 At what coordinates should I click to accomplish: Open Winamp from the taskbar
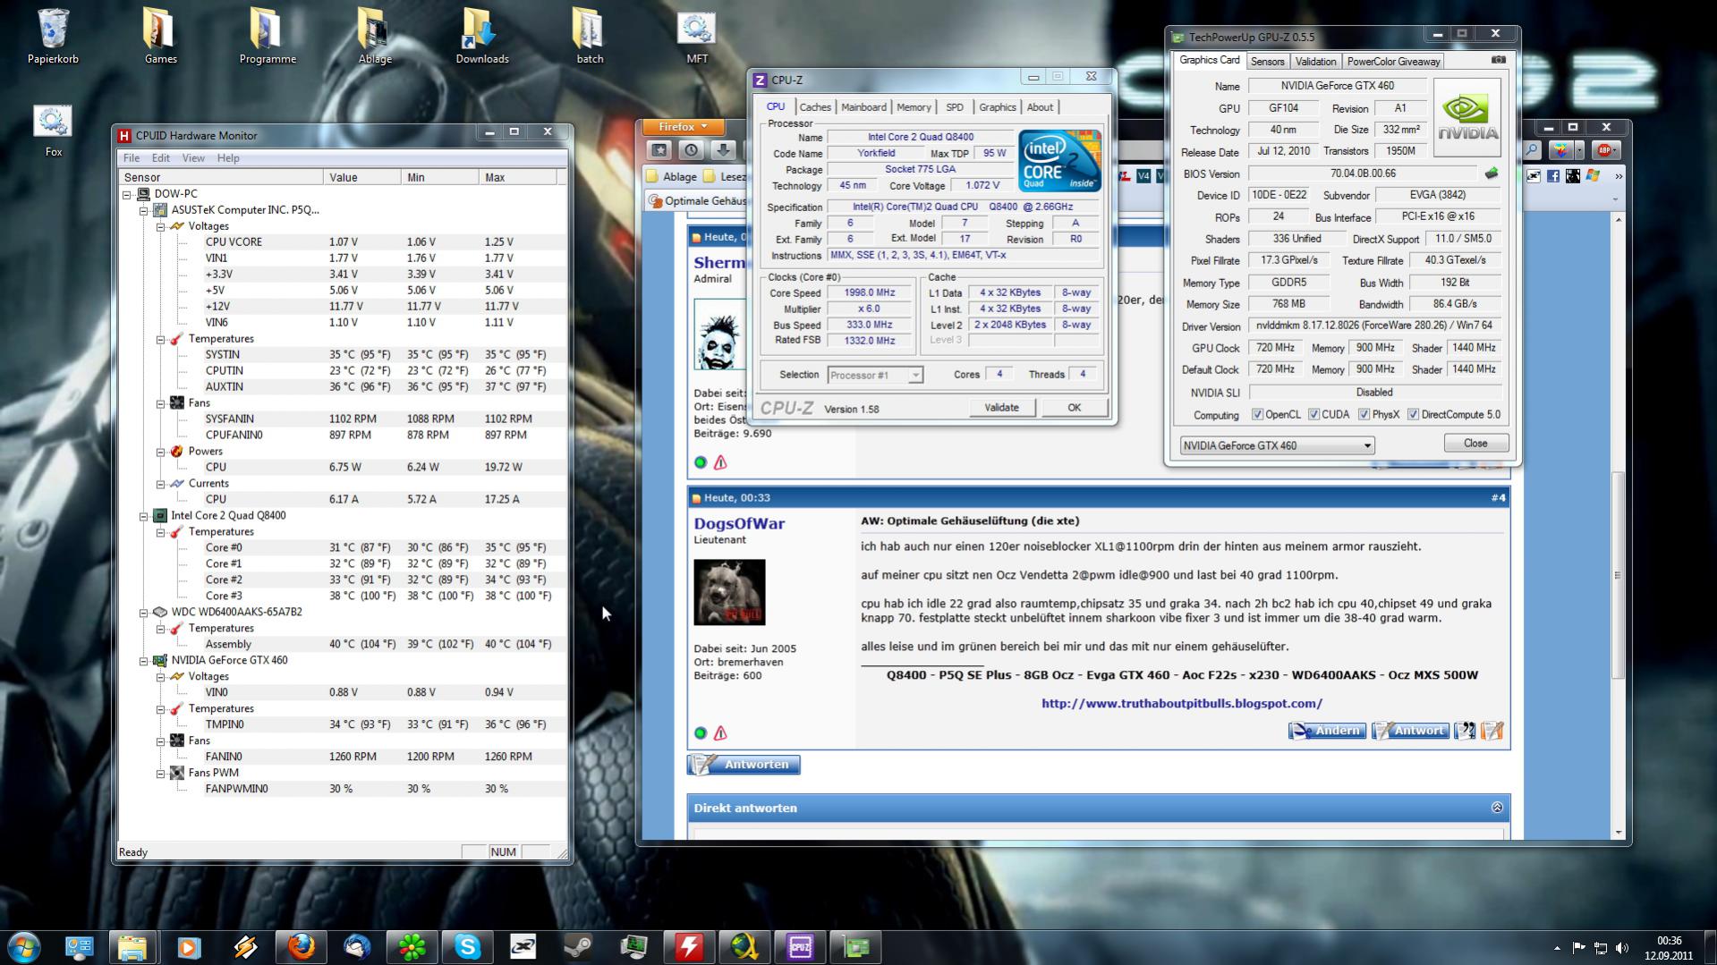click(244, 946)
